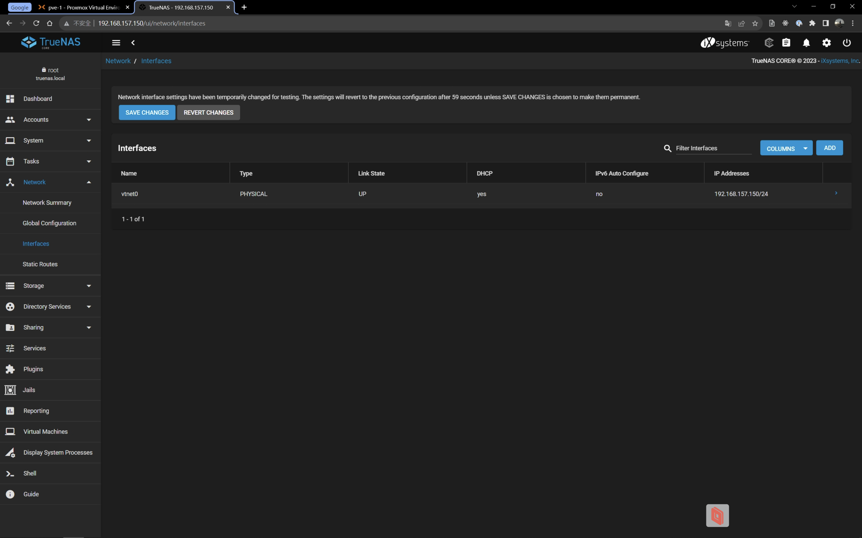Open the task manager clipboard icon

[786, 43]
